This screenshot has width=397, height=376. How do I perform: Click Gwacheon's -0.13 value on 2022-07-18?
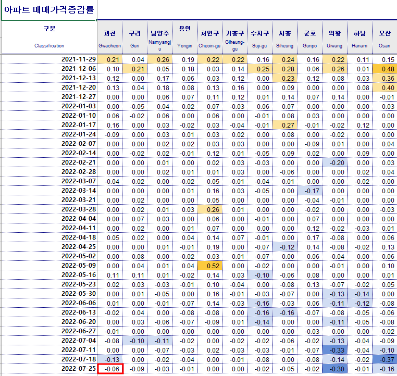pyautogui.click(x=109, y=359)
